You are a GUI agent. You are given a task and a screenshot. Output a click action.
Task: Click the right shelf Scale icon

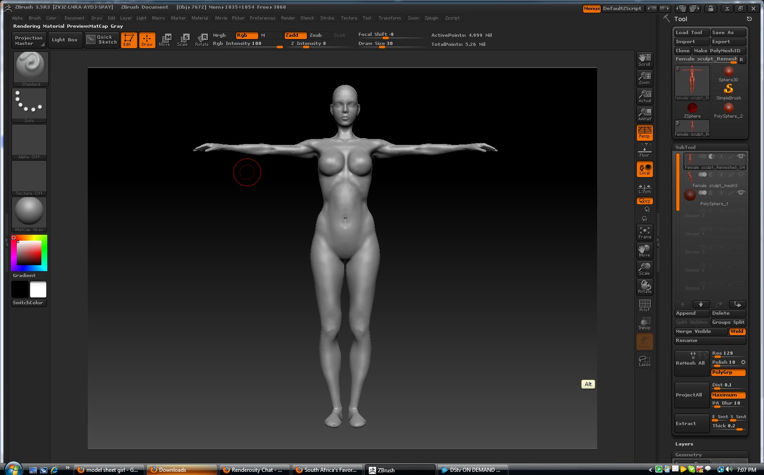click(x=644, y=268)
